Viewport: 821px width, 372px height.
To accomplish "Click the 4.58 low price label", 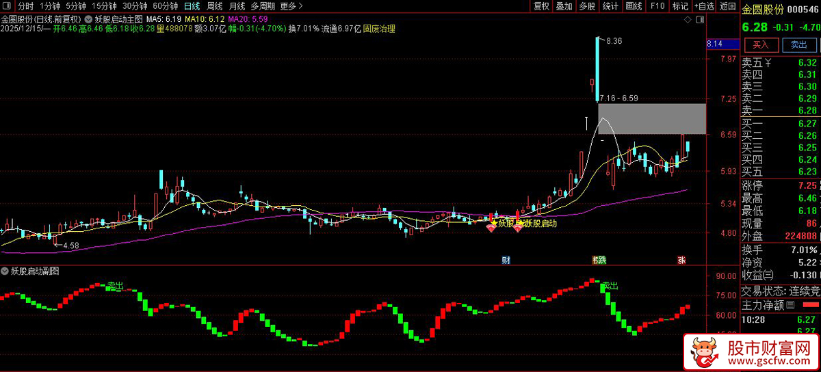I will point(70,245).
